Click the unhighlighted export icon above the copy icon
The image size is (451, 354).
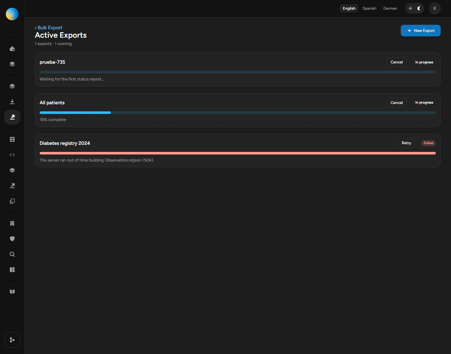tap(12, 186)
